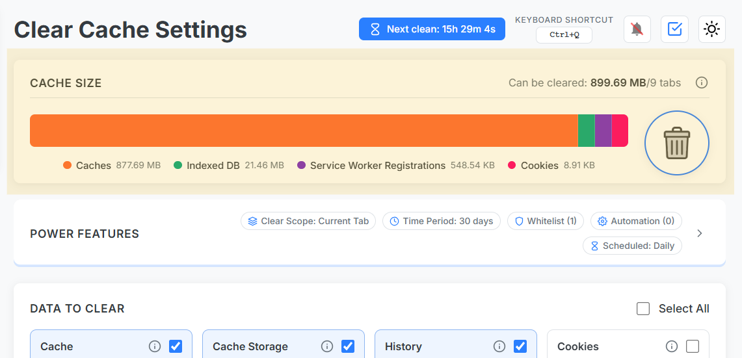742x358 pixels.
Task: Click the CACHE SIZE heading
Action: coord(66,83)
